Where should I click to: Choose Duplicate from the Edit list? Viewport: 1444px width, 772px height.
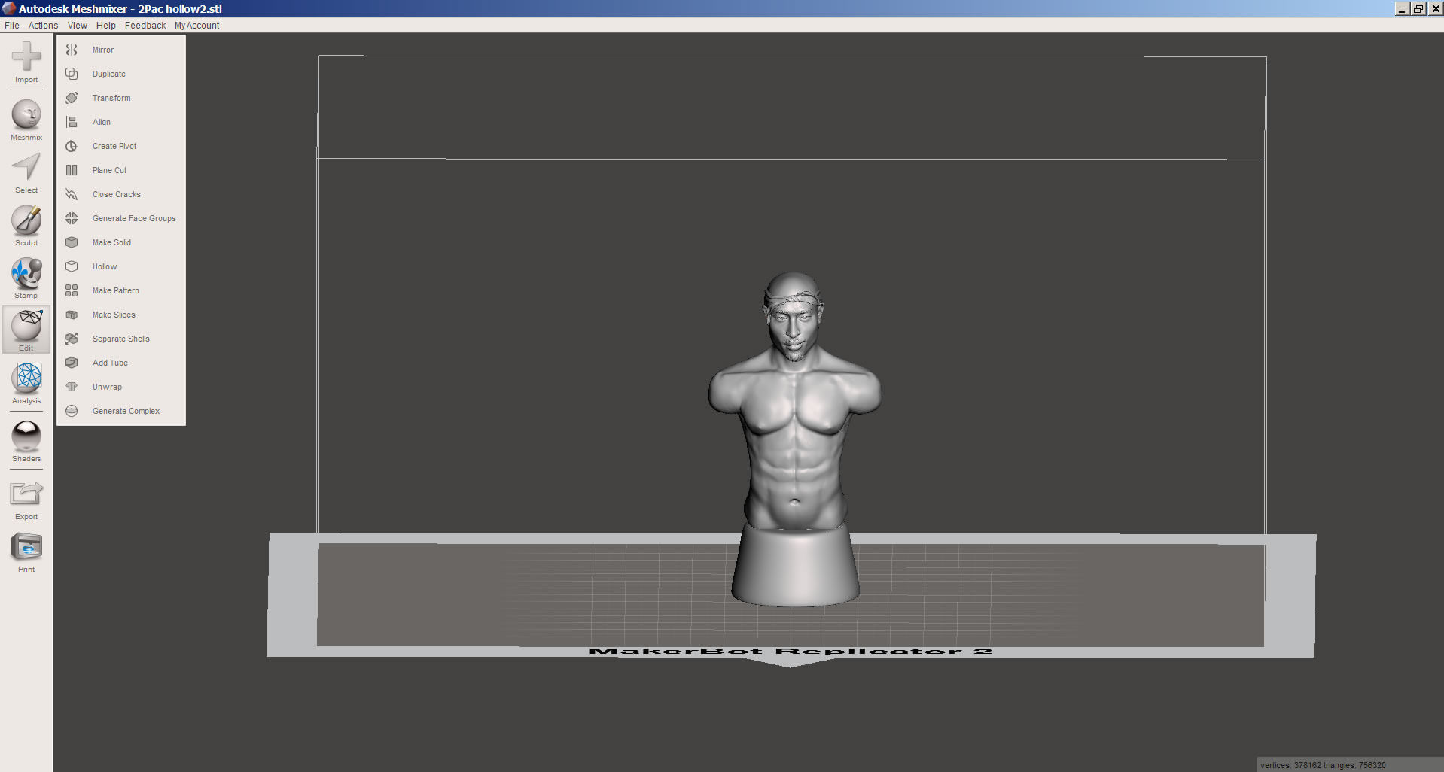pos(109,74)
